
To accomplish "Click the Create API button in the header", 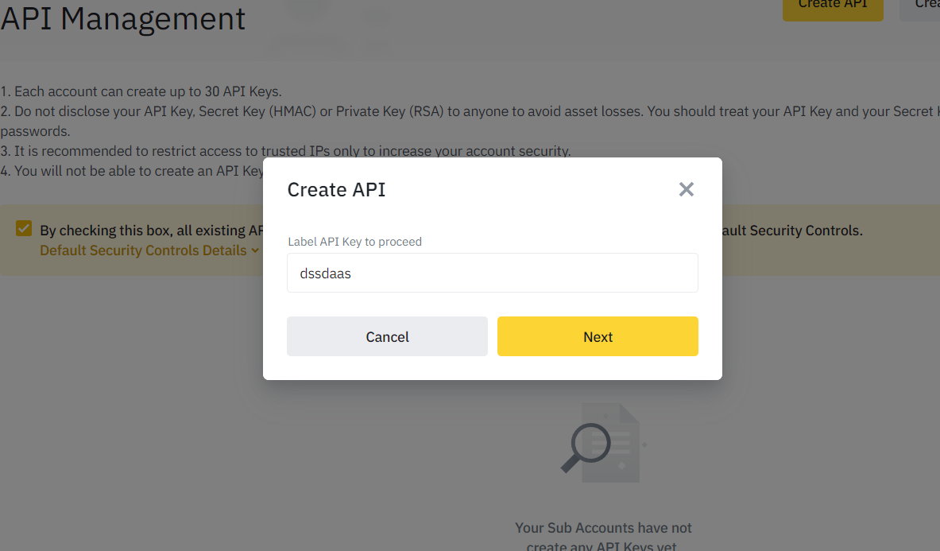I will (832, 6).
